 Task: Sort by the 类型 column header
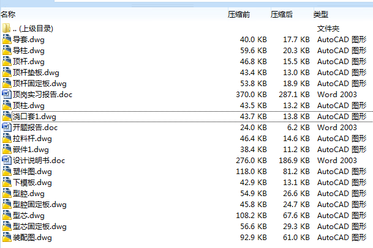pyautogui.click(x=320, y=15)
